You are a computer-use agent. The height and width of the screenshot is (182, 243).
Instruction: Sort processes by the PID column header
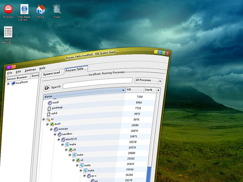[135, 90]
